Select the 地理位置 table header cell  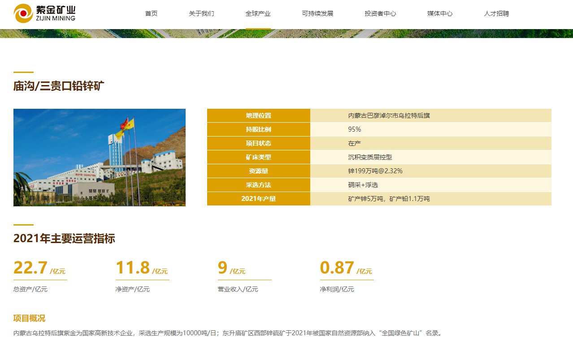[258, 115]
